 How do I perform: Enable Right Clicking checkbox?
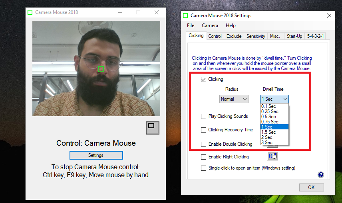(x=203, y=157)
